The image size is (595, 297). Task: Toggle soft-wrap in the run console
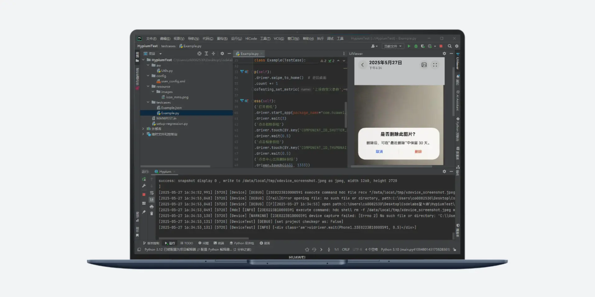[152, 193]
